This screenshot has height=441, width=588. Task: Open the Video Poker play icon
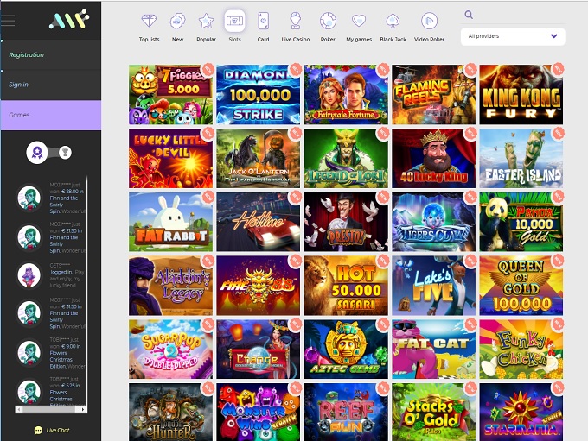(x=429, y=21)
